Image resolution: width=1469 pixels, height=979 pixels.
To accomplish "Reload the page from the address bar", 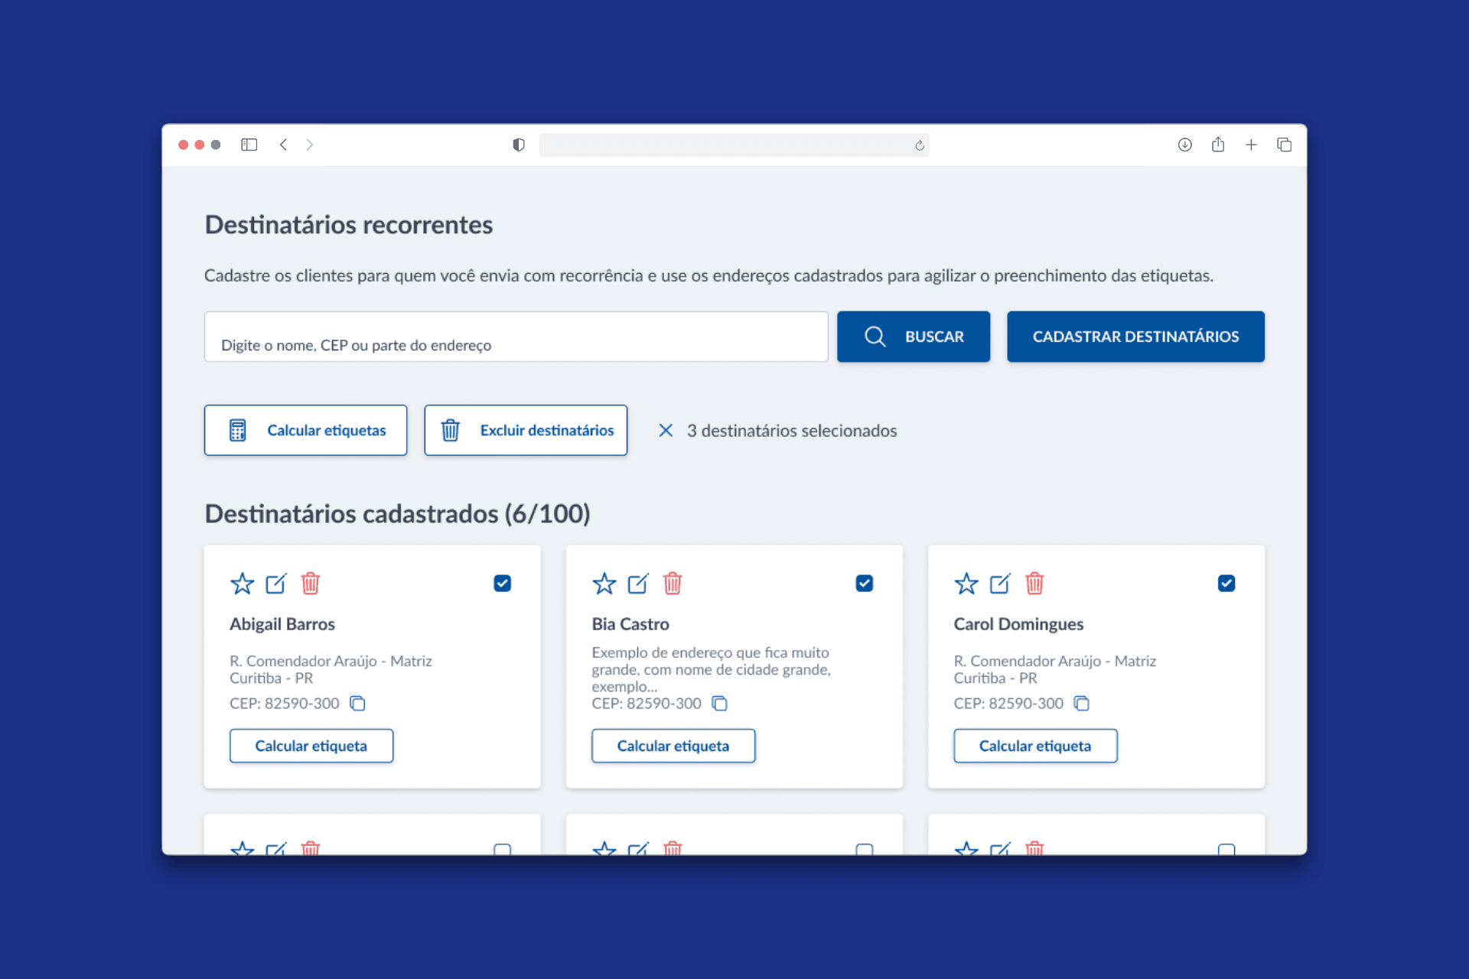I will 919,145.
